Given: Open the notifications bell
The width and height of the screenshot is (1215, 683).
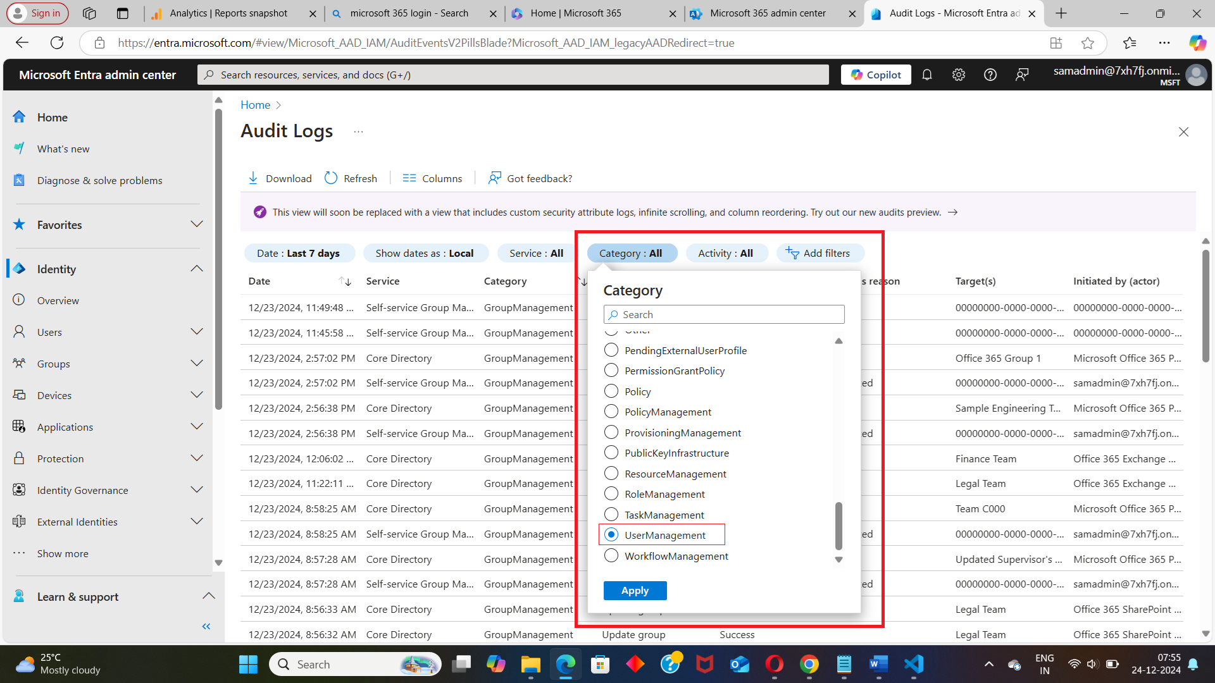Looking at the screenshot, I should click(x=927, y=75).
